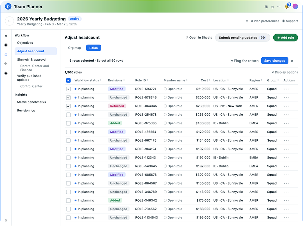Uncheck the ROLE-593721 row checkbox
Viewport: 303px width, 226px height.
click(68, 89)
